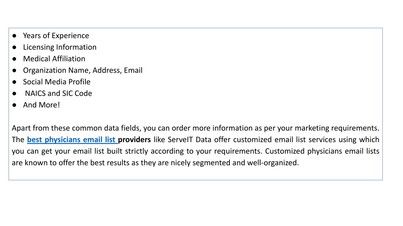The image size is (403, 226).
Task: Click the bold word "providers" after the link
Action: pos(134,140)
